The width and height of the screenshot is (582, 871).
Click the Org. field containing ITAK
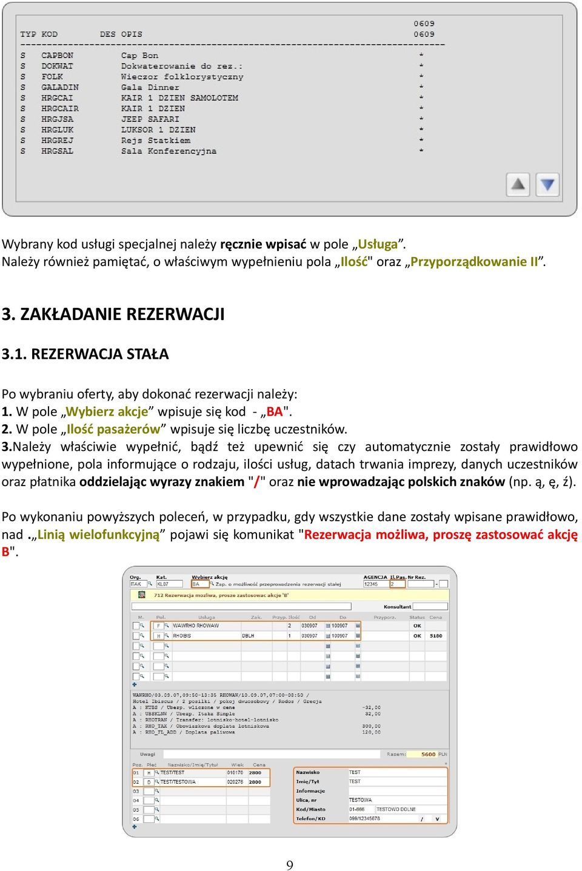point(138,584)
